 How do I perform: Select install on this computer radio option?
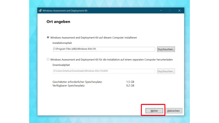click(x=48, y=37)
